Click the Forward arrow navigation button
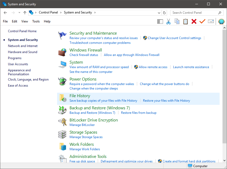 coord(13,13)
